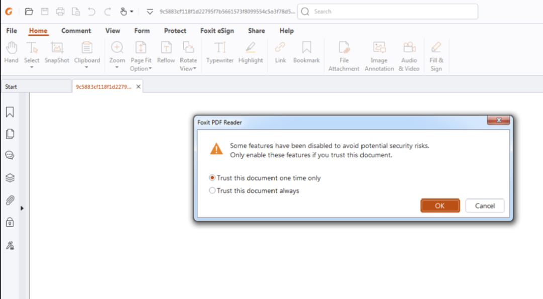Click the Foxit PDF Reader dialog title

point(220,122)
